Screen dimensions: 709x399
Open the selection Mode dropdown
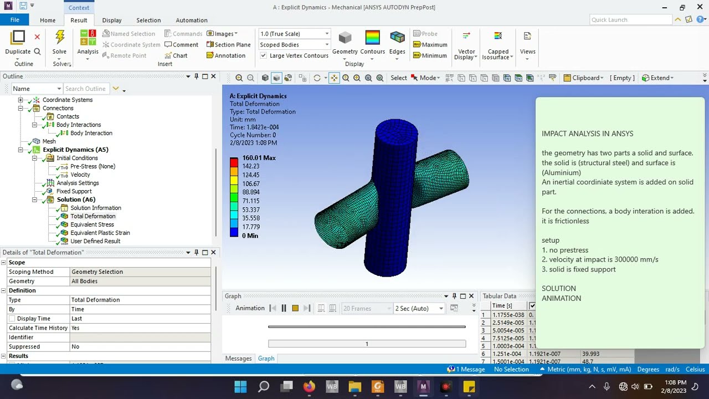[x=425, y=78]
